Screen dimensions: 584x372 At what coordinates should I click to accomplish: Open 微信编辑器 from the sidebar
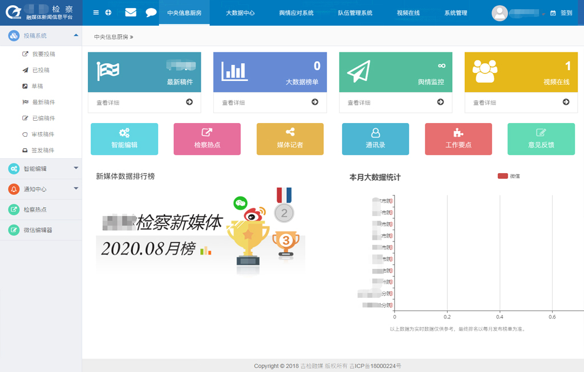pyautogui.click(x=38, y=230)
